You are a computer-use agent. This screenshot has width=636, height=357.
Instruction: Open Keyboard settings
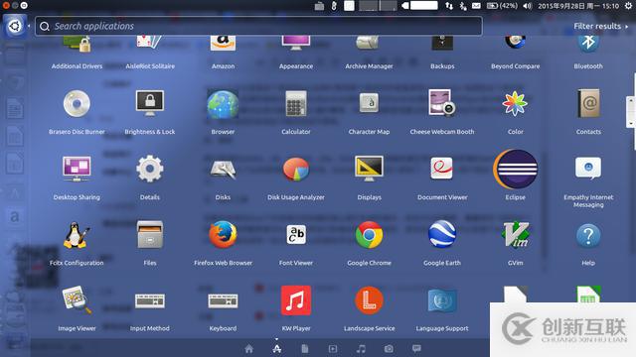pyautogui.click(x=223, y=301)
